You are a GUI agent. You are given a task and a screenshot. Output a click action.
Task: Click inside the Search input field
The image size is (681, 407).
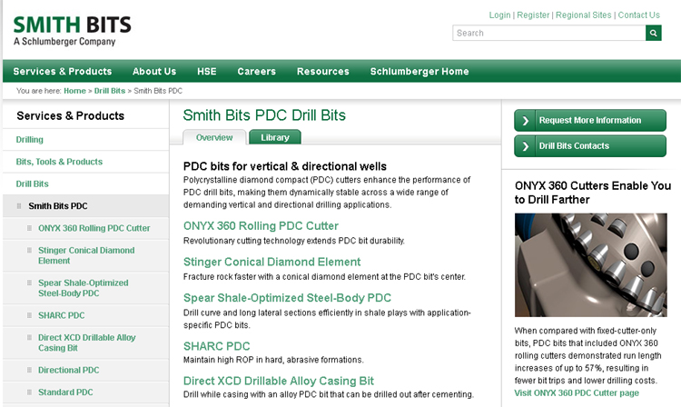coord(549,33)
